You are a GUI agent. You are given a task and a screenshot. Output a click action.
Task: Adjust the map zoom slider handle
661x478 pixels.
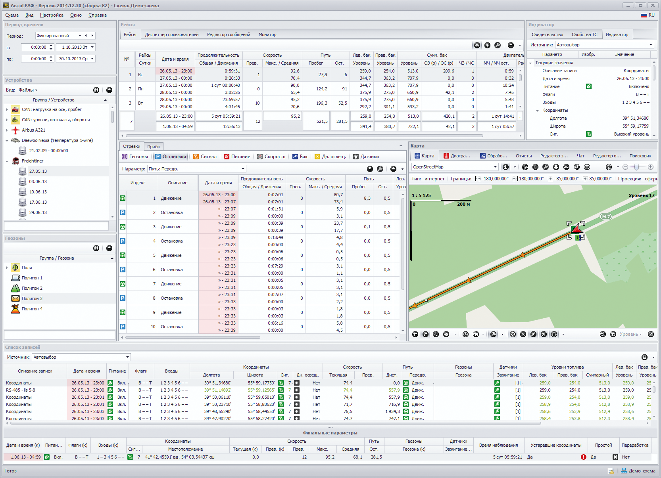(637, 167)
